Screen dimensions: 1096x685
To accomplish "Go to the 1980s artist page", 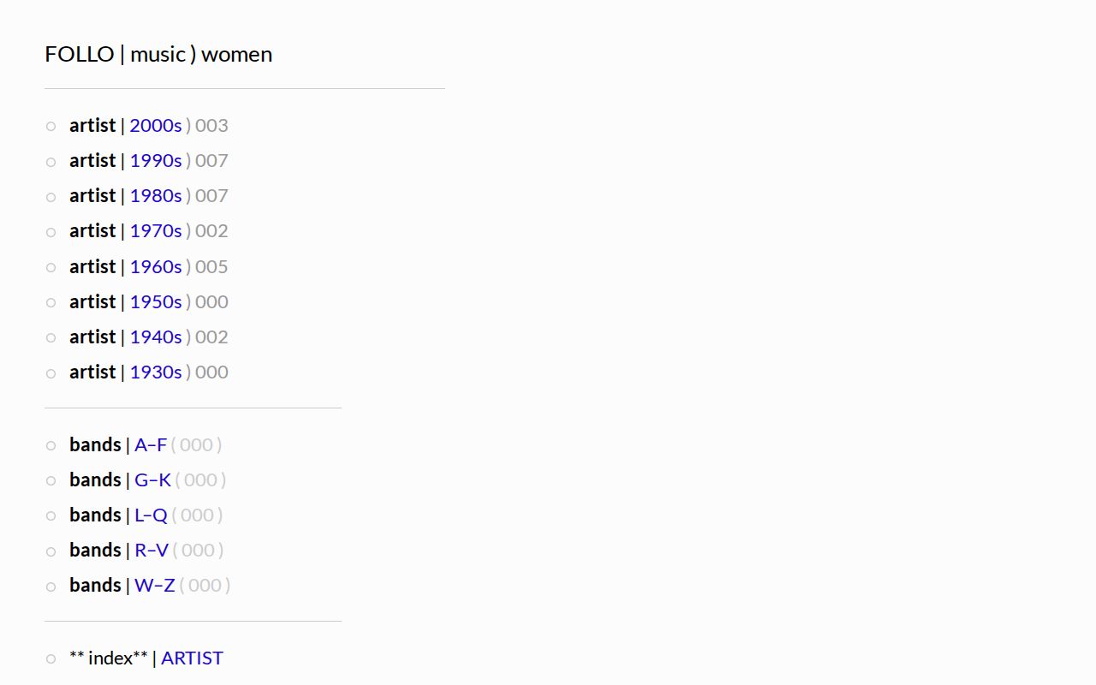I will (156, 195).
